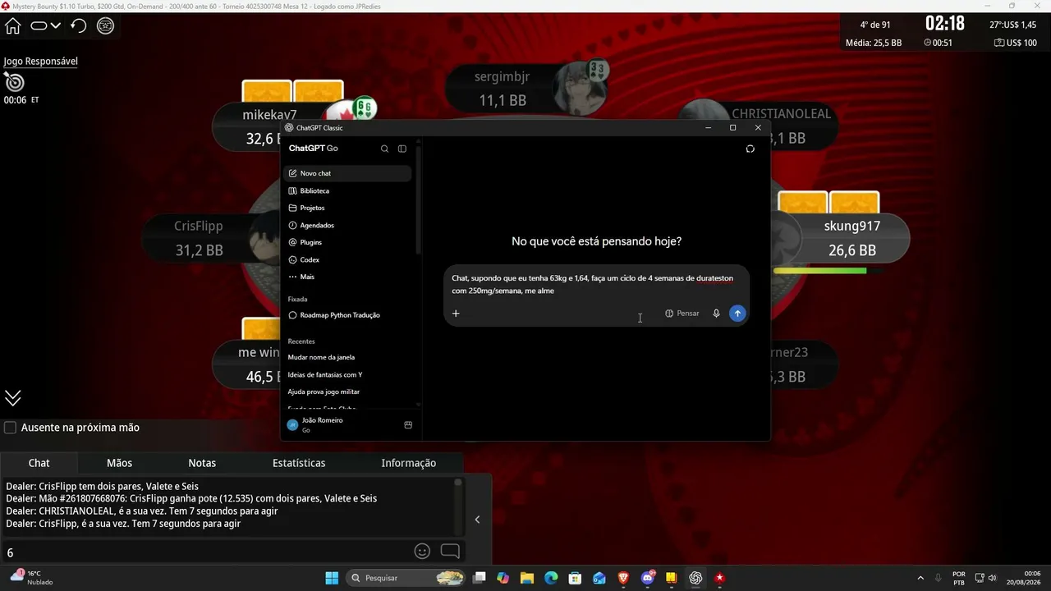Start a Novo chat in ChatGPT
The height and width of the screenshot is (591, 1051).
coord(347,173)
